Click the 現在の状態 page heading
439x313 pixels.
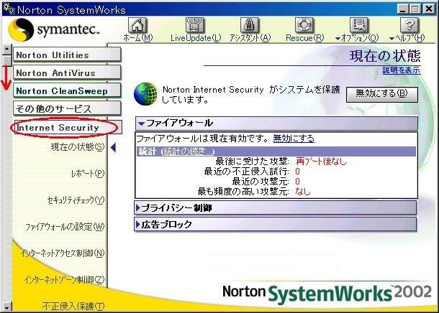click(x=385, y=55)
